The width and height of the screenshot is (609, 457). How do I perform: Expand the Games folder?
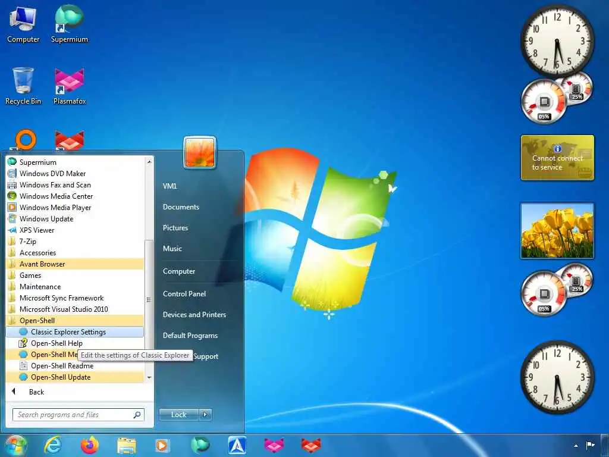click(75, 275)
